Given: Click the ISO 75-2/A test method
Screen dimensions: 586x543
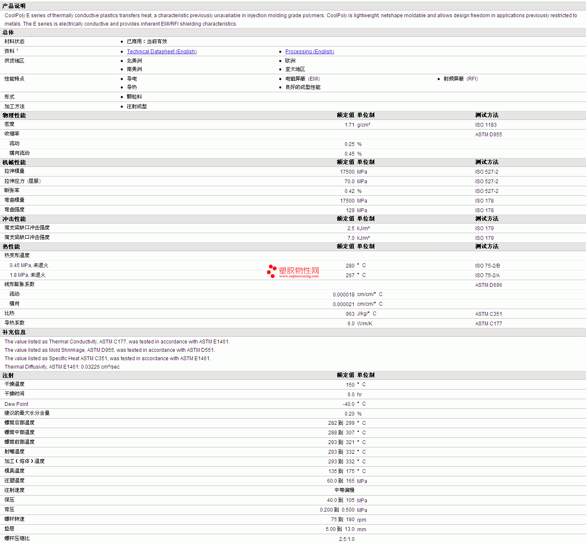Looking at the screenshot, I should click(x=487, y=275).
